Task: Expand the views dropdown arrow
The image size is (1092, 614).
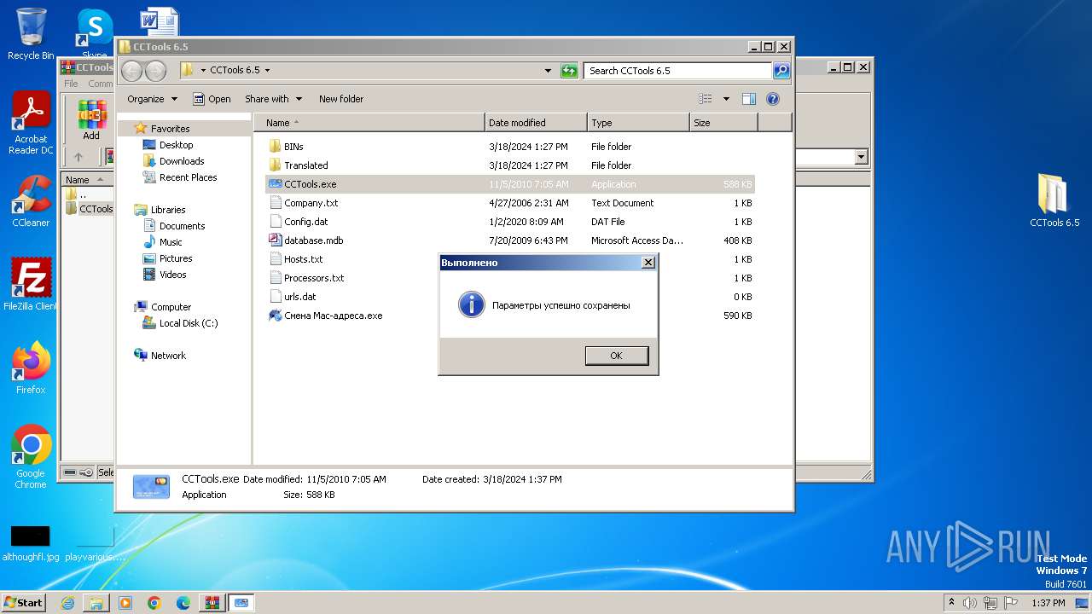Action: [726, 99]
